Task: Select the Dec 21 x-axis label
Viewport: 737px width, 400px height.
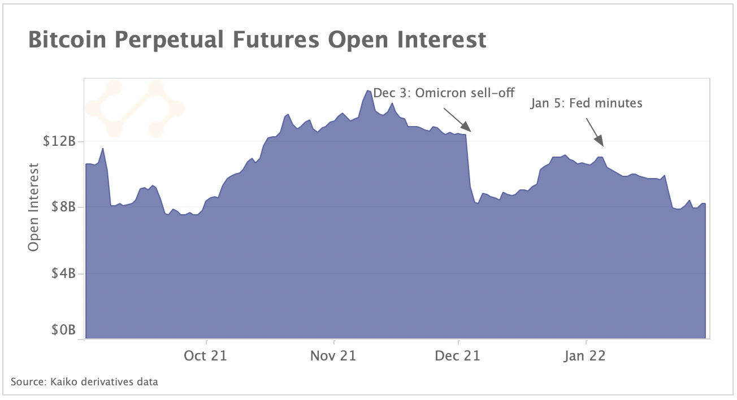Action: click(459, 356)
